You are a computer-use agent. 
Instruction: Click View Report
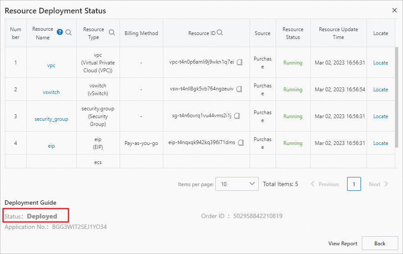pos(343,244)
